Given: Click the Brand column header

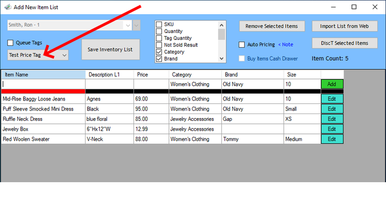Looking at the screenshot, I should [x=253, y=74].
